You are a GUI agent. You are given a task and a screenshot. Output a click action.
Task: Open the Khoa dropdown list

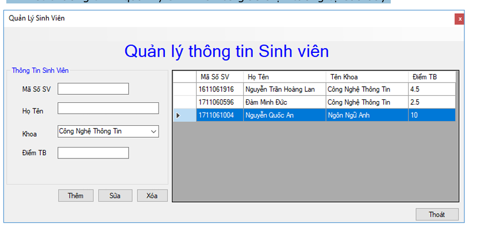point(153,132)
